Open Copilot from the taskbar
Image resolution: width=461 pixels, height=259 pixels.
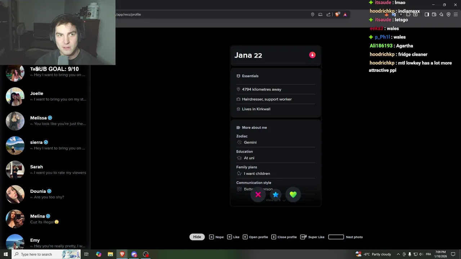(99, 254)
